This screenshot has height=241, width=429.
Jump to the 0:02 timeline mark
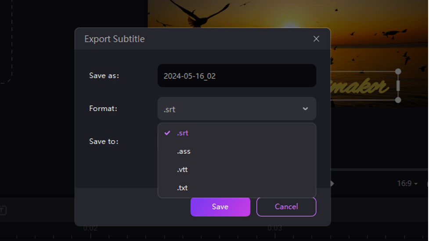pyautogui.click(x=90, y=228)
